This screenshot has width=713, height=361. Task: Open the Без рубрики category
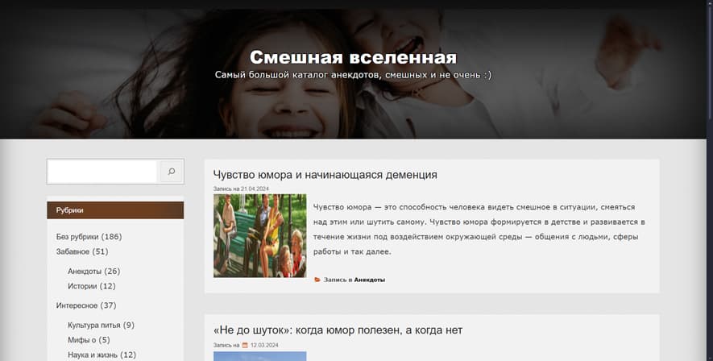77,236
